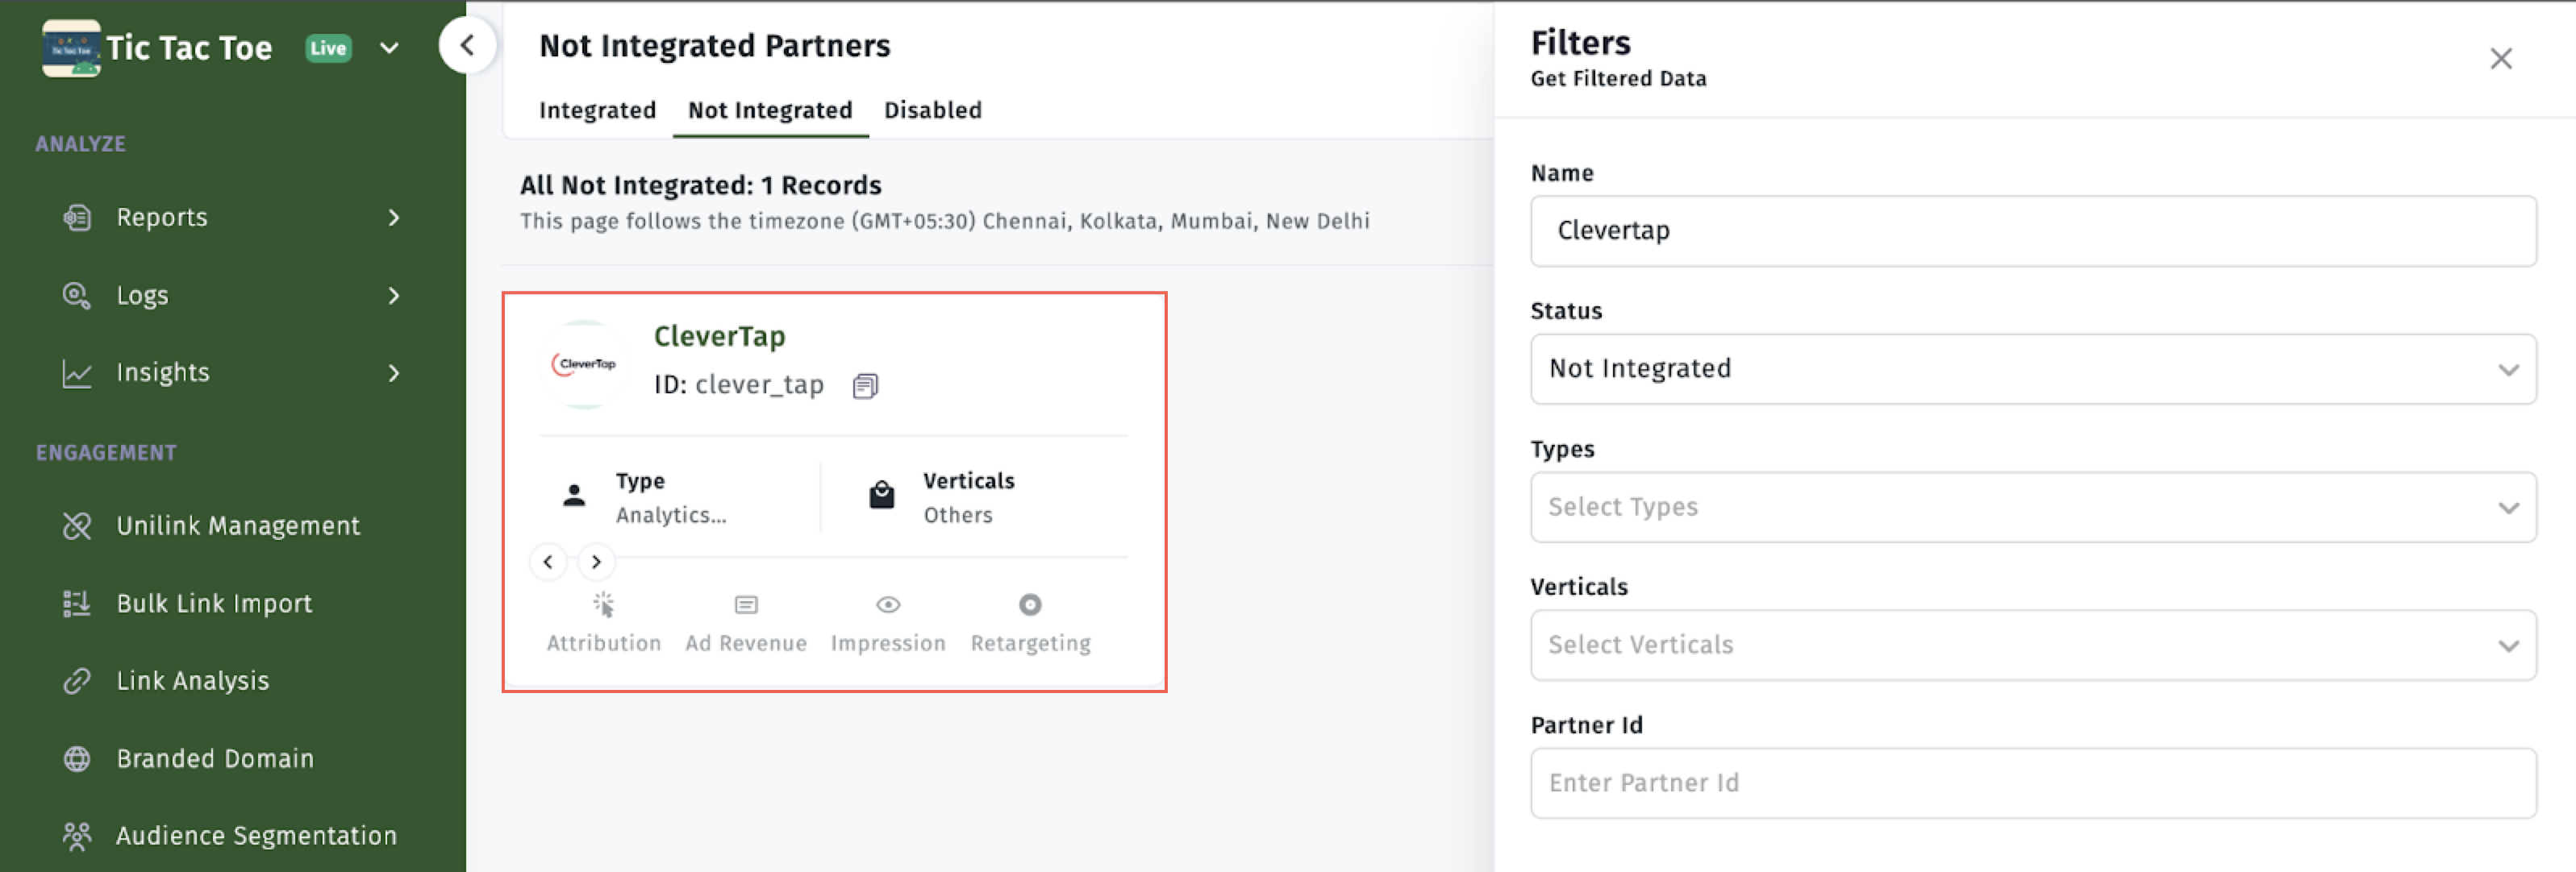Open Branded Domain
This screenshot has height=872, width=2576.
tap(215, 759)
